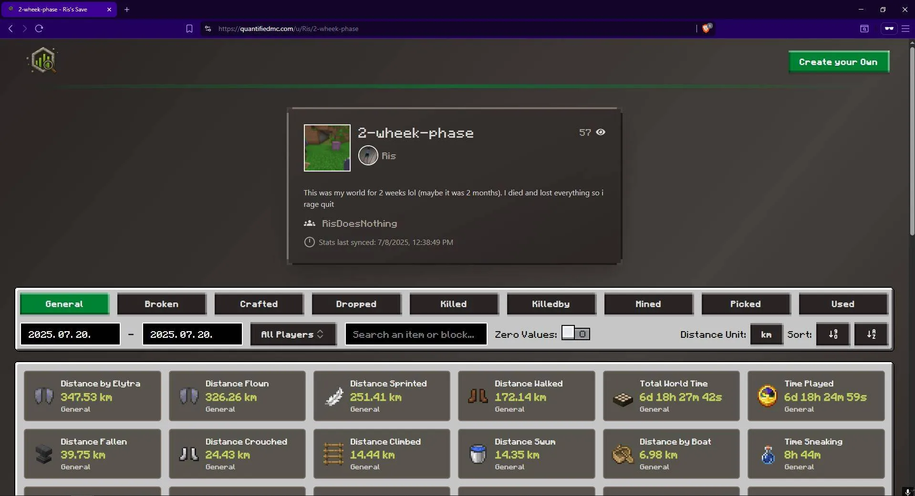Viewport: 915px width, 496px height.
Task: Focus the item or block search box
Action: (416, 334)
